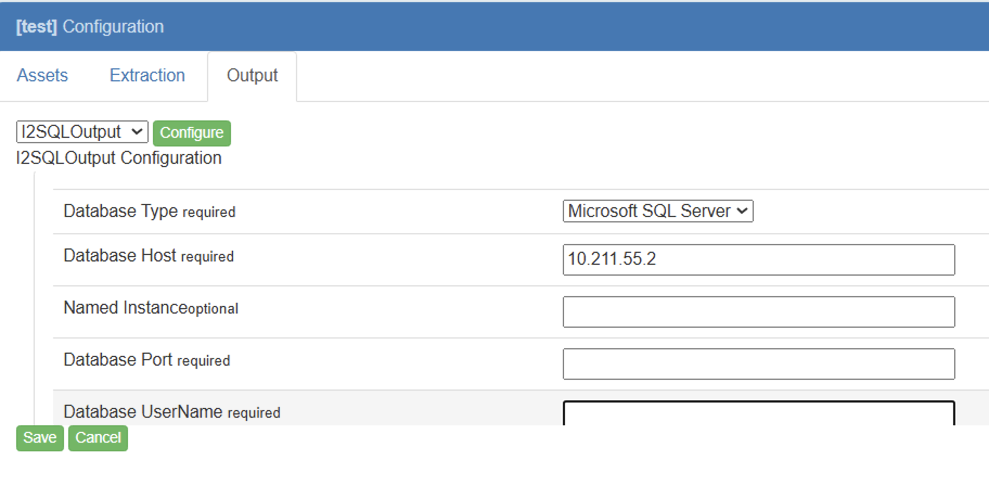989x498 pixels.
Task: Select the Output tab
Action: [252, 75]
